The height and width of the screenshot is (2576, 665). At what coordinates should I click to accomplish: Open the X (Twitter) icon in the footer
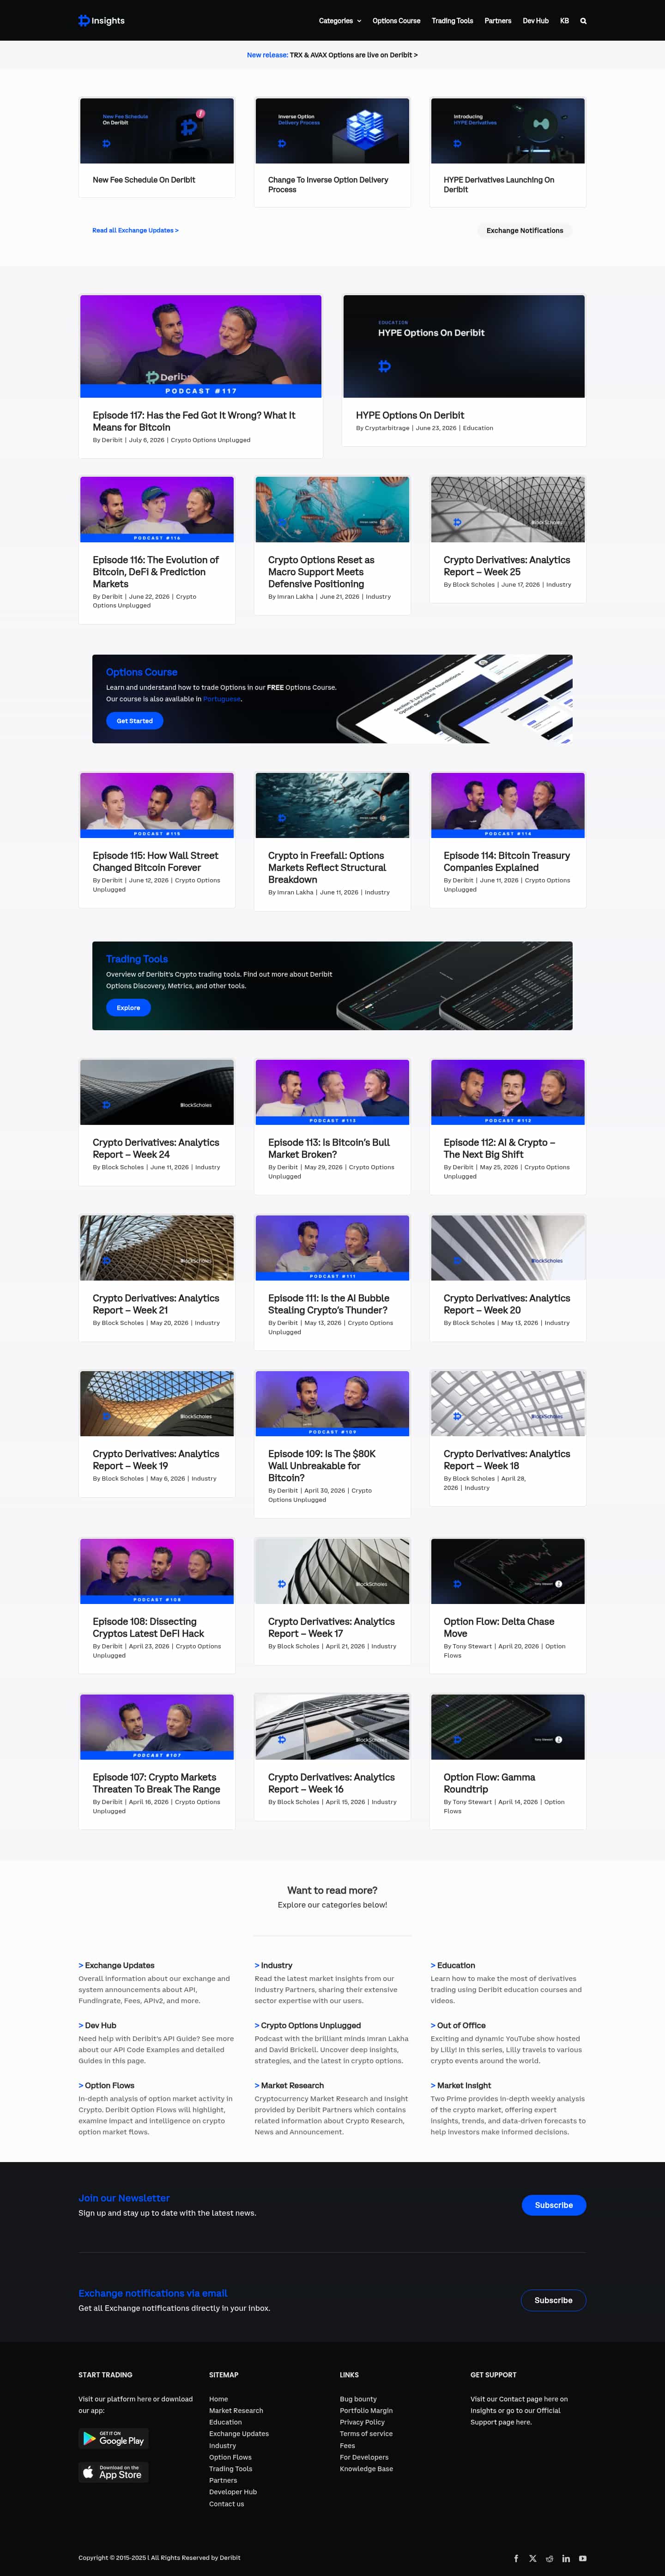(533, 2558)
